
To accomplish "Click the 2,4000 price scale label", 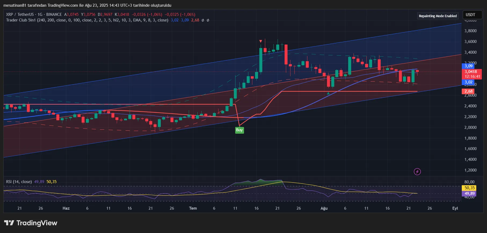I will (471, 106).
